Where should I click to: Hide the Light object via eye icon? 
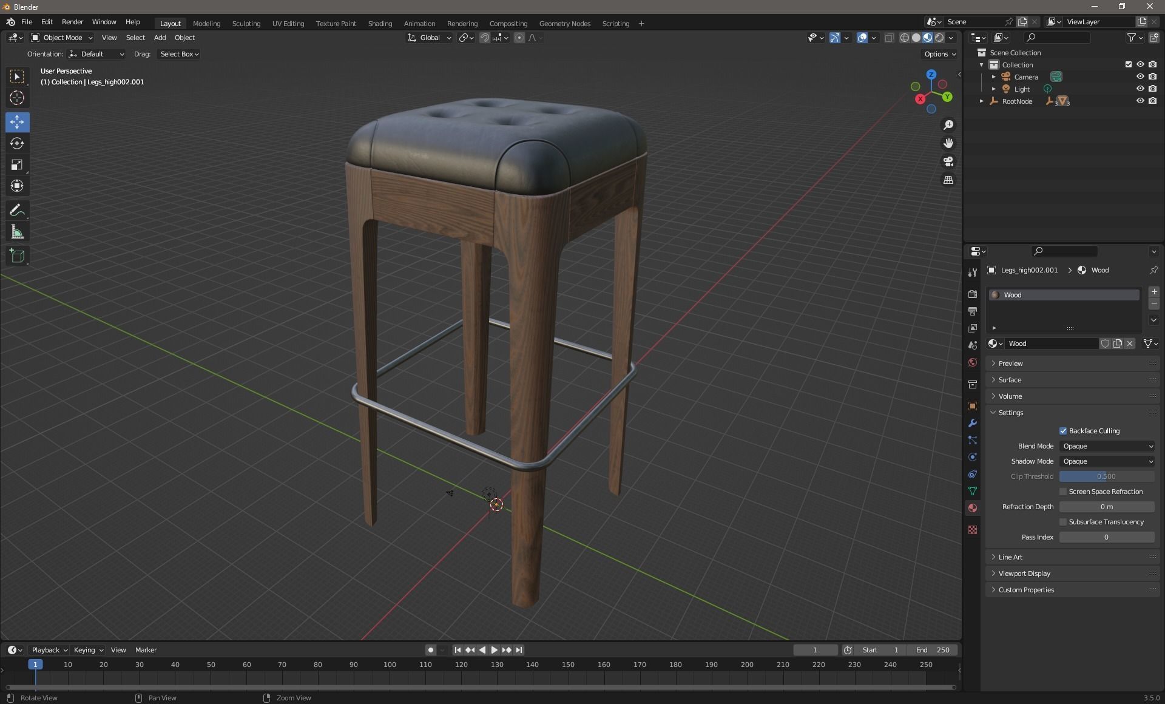pos(1140,89)
